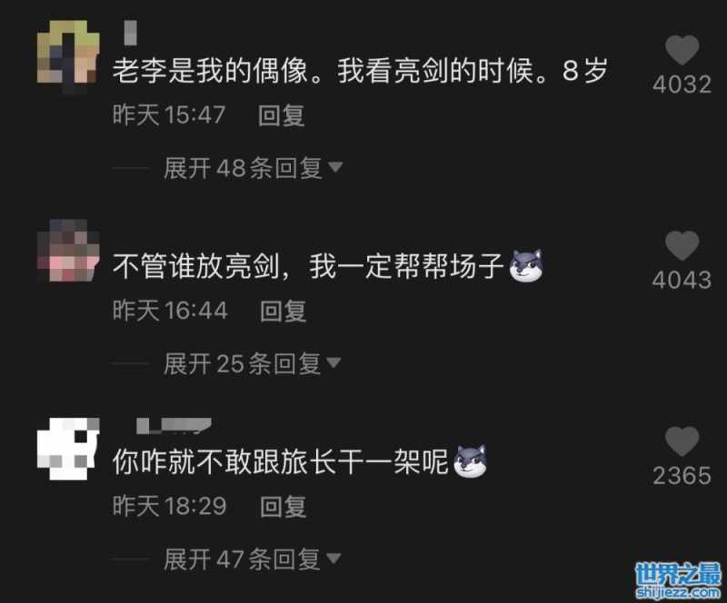Image resolution: width=727 pixels, height=603 pixels.
Task: Reply to the comment posted at 16:44
Action: 283,311
